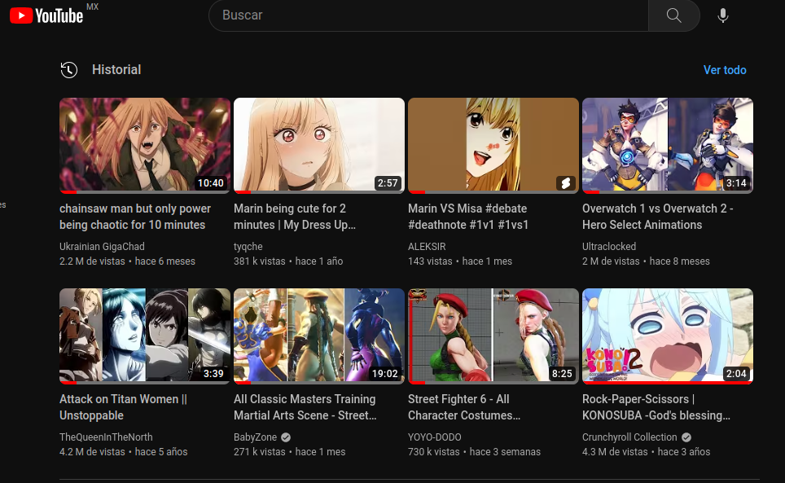This screenshot has width=785, height=483.
Task: Visit TheQueenInTheNorth channel
Action: [106, 437]
